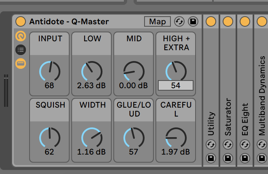Turn off the Utility device activator
The image size is (268, 174).
pyautogui.click(x=211, y=21)
